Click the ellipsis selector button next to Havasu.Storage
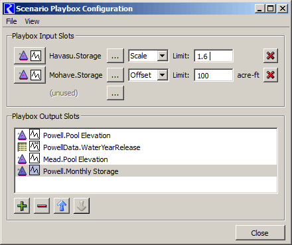 coord(115,56)
